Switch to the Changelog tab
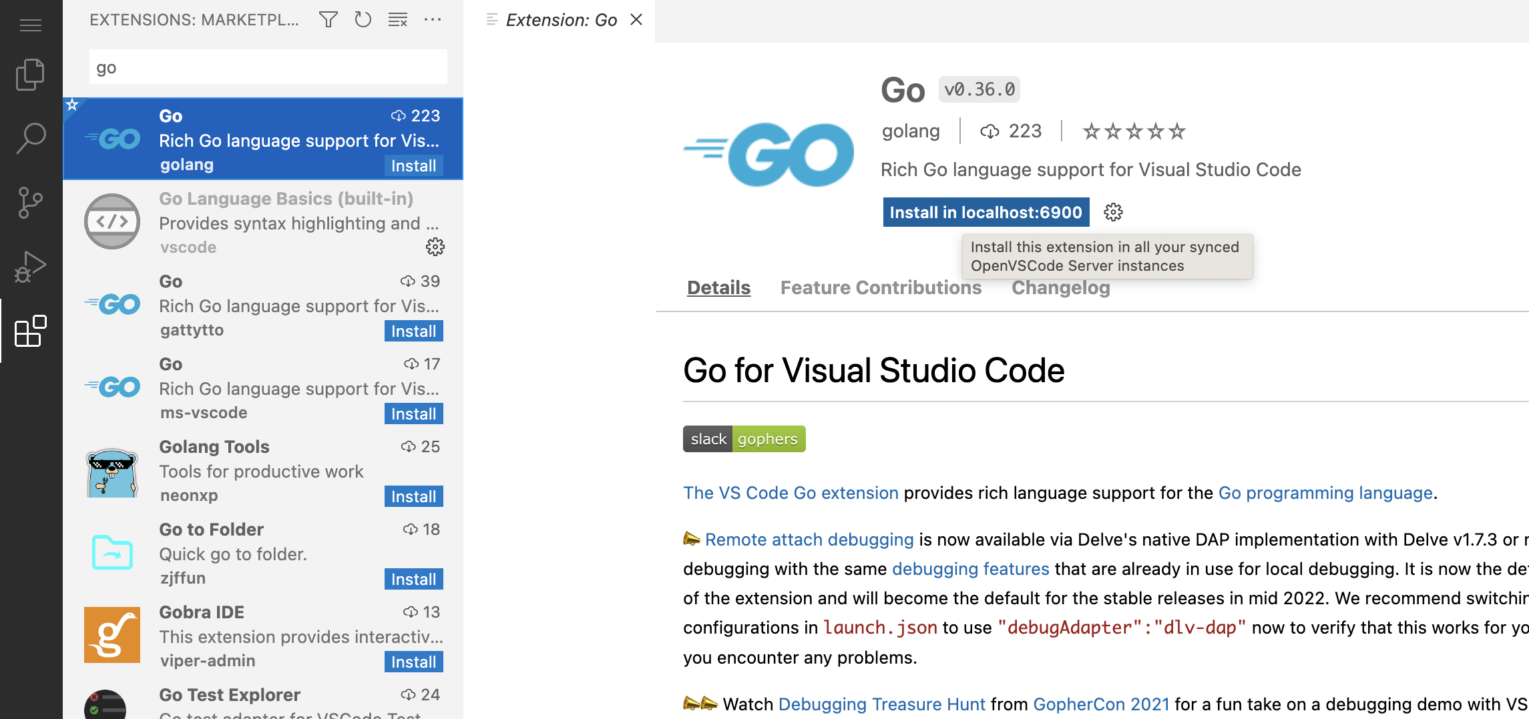Viewport: 1529px width, 719px height. [1060, 287]
